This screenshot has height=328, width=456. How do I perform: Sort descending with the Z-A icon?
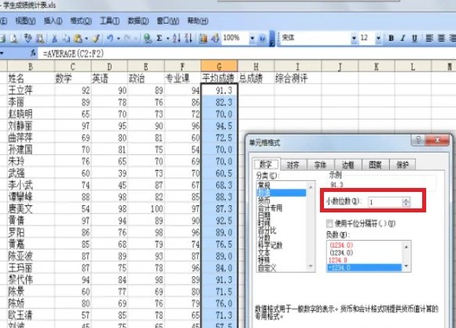[189, 39]
